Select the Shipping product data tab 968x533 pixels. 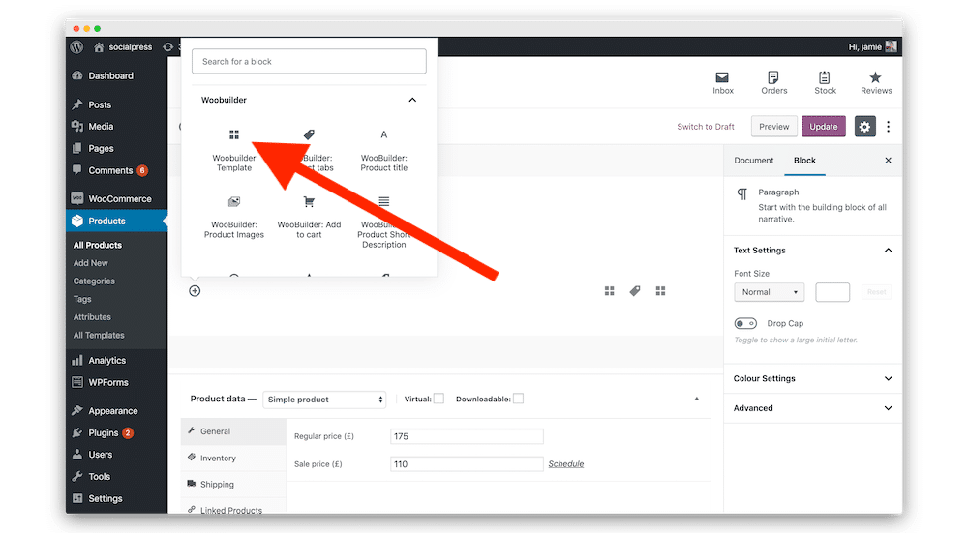pos(233,485)
